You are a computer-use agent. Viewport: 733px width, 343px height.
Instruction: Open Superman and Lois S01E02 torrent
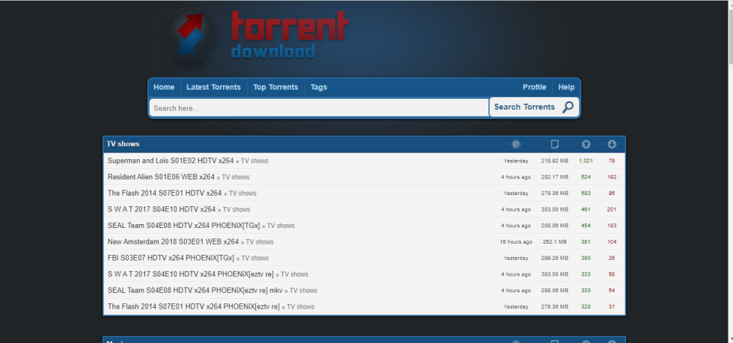(x=171, y=161)
